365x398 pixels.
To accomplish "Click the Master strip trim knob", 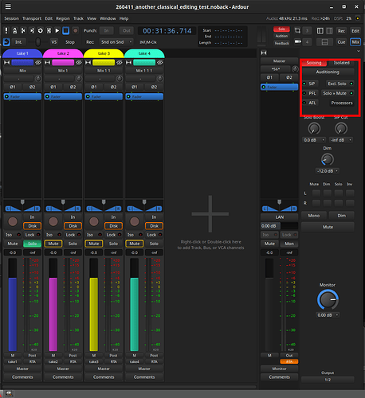I will click(x=295, y=69).
